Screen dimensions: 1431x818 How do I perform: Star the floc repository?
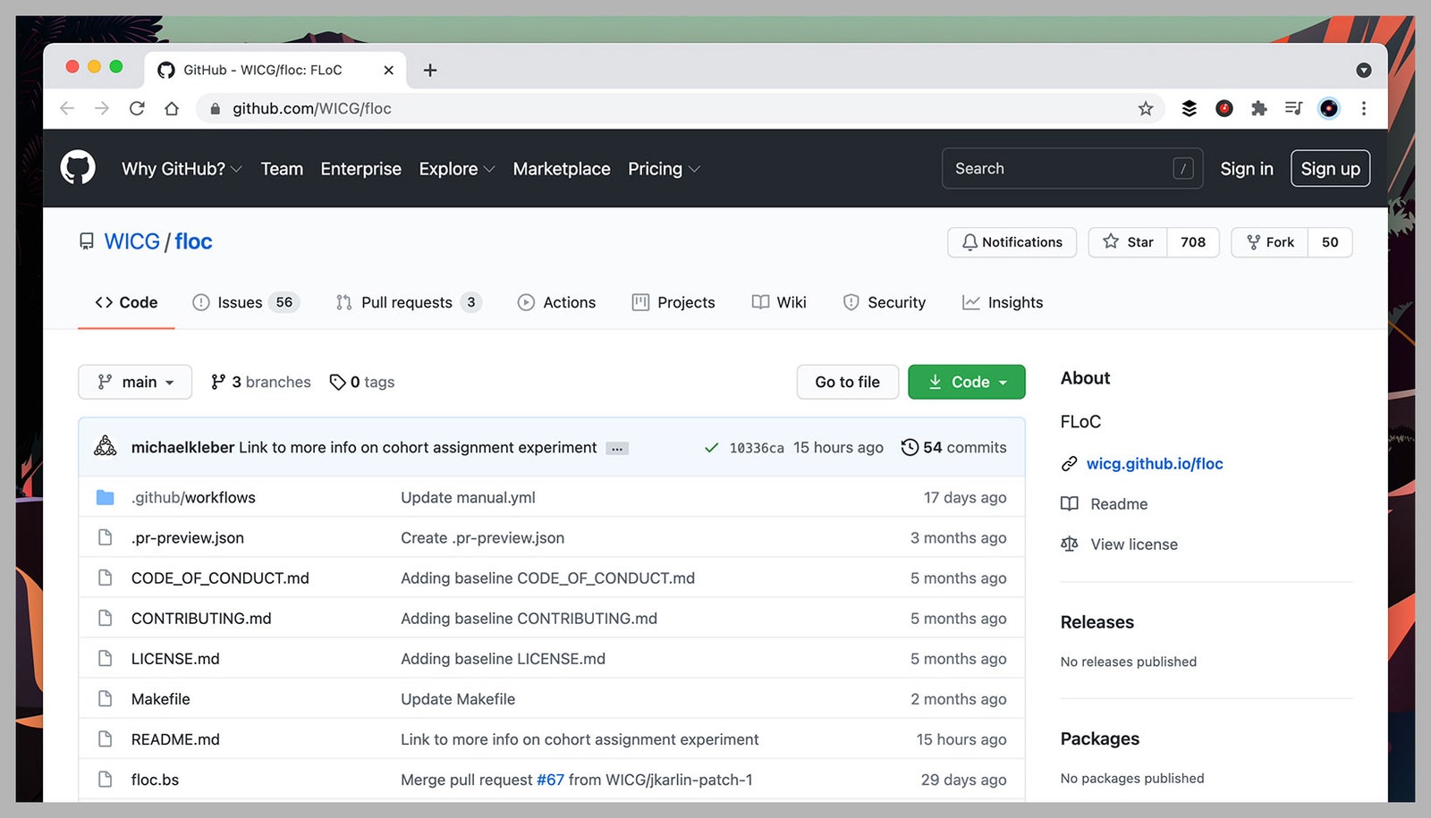(x=1128, y=241)
